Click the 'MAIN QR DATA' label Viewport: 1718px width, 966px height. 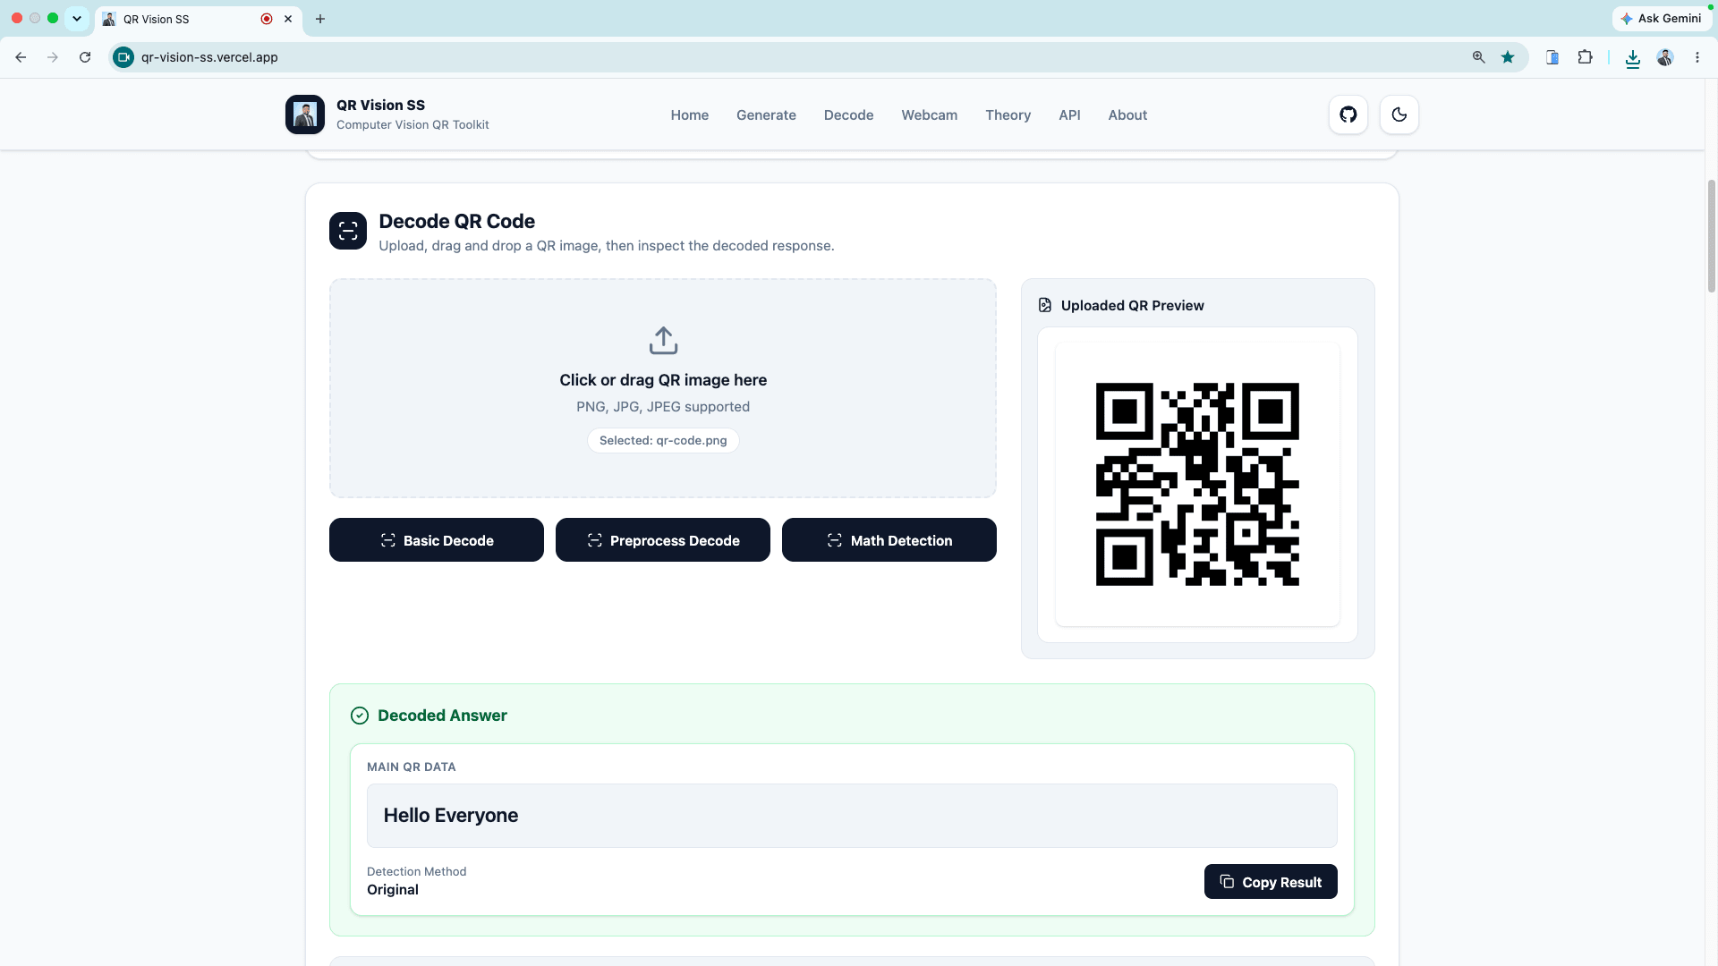coord(412,767)
